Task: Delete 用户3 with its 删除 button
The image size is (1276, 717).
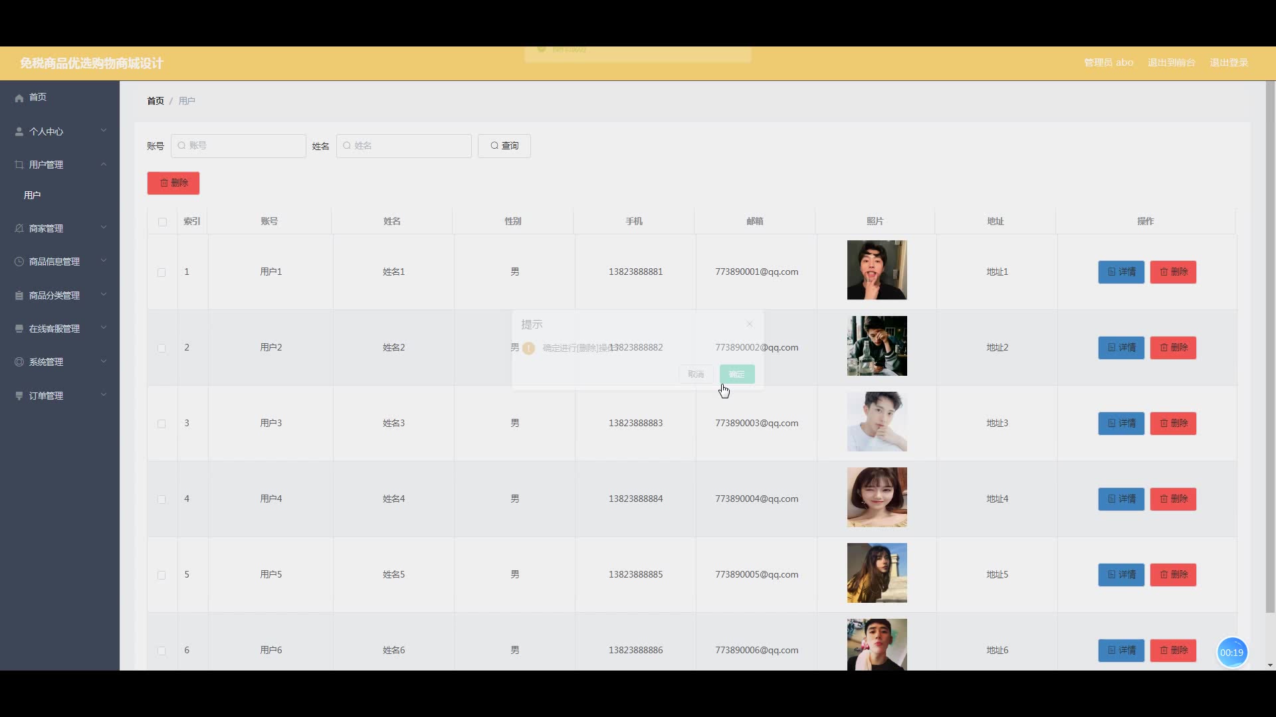Action: point(1174,424)
